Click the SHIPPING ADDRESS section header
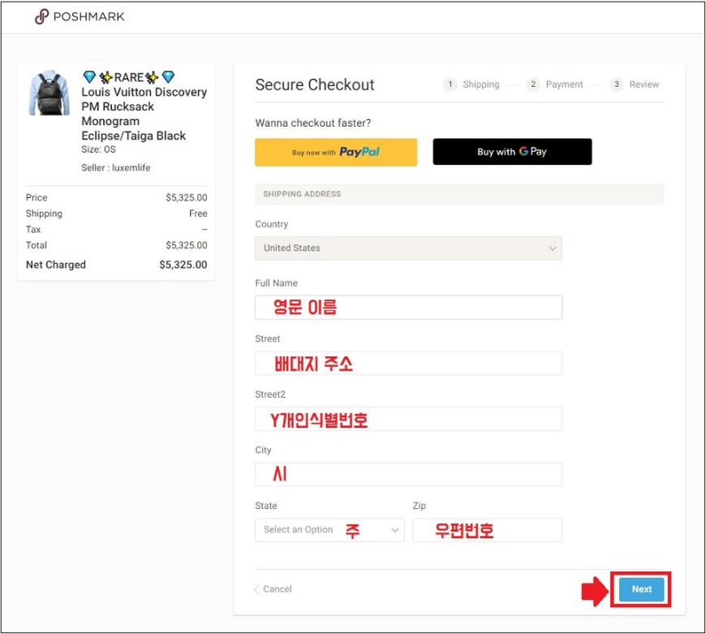The height and width of the screenshot is (634, 706). (459, 194)
